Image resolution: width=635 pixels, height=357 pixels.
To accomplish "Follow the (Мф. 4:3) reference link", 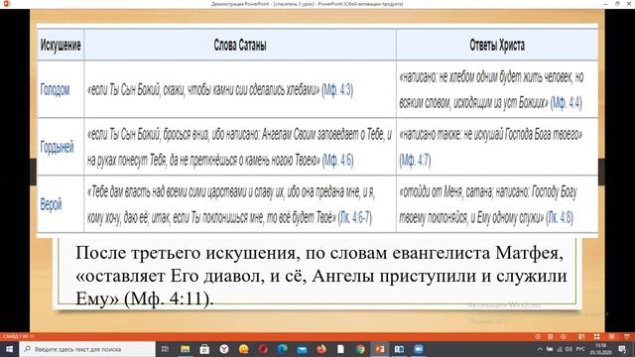I will (x=337, y=89).
